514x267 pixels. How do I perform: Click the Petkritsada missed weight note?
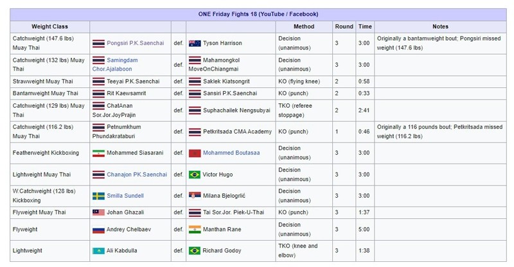439,132
